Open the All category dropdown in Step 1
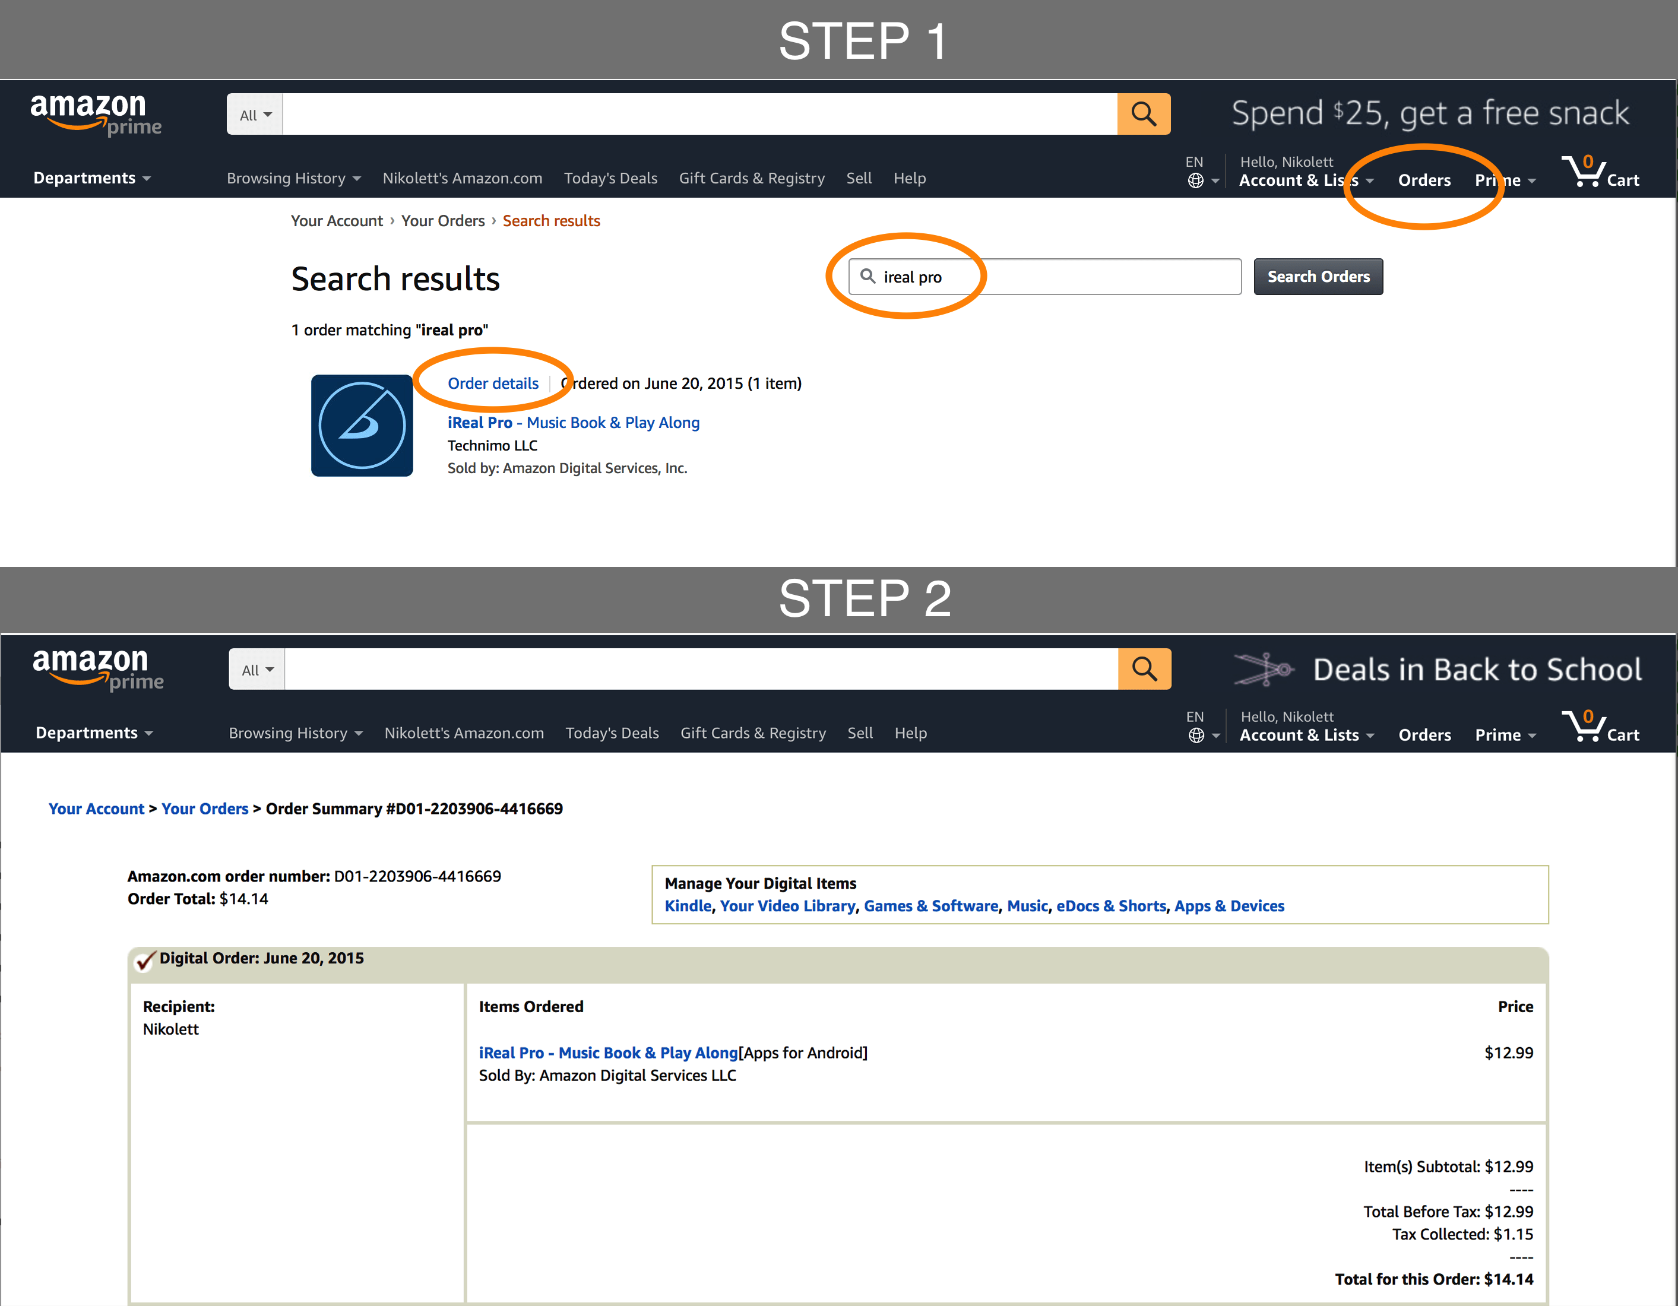The height and width of the screenshot is (1306, 1678). 255,115
